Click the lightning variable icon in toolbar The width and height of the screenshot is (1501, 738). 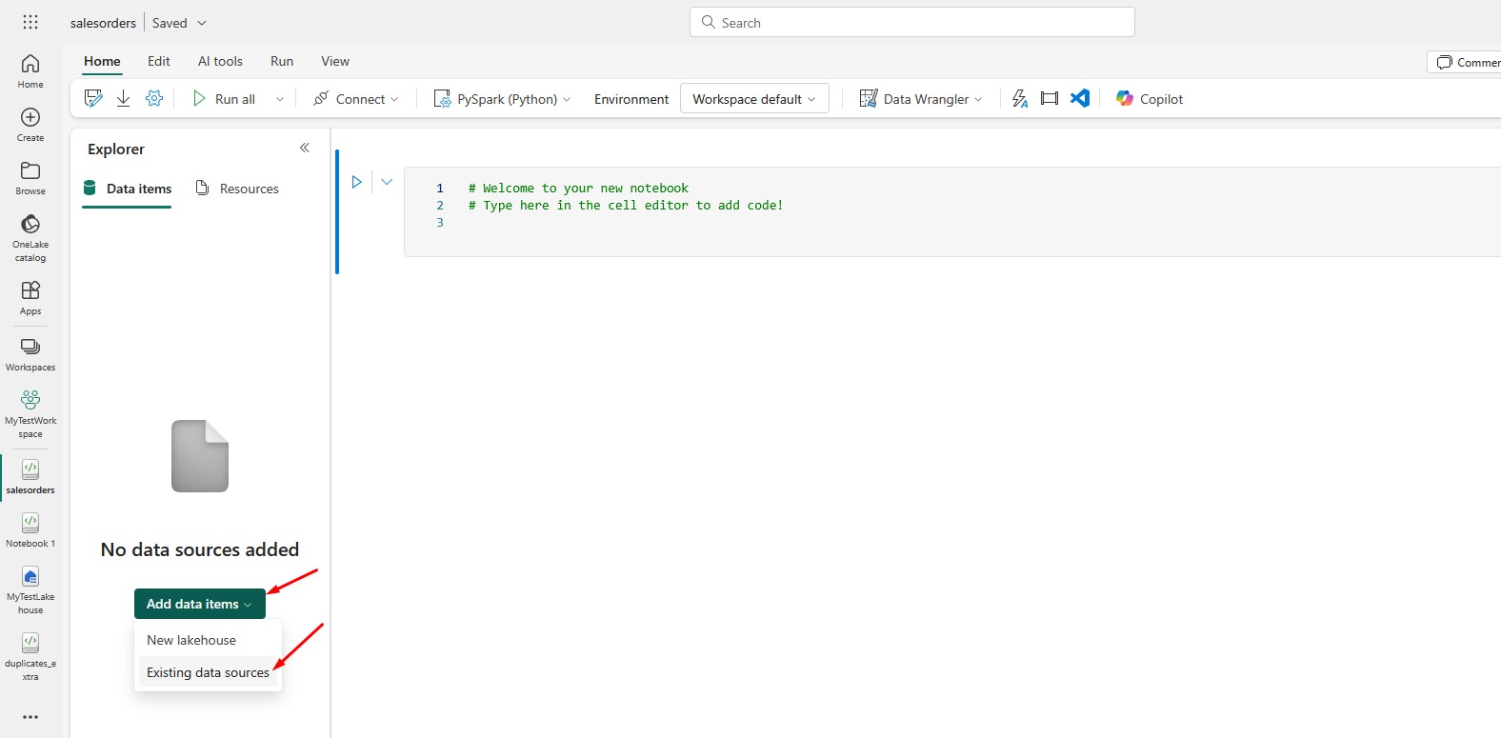(1020, 98)
